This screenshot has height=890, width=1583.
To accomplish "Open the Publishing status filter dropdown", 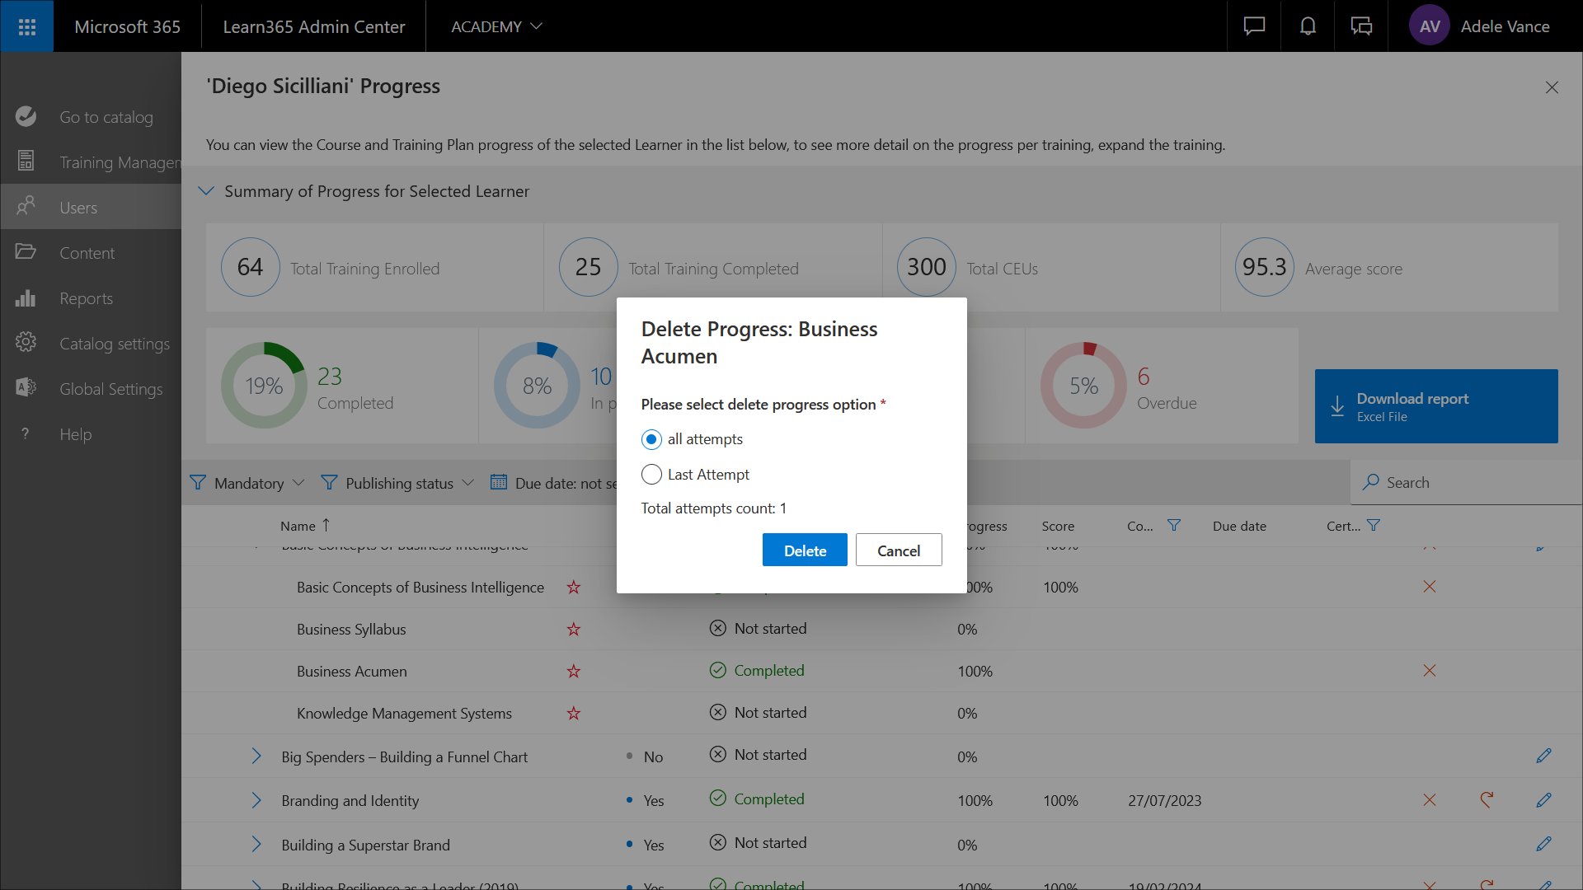I will click(397, 483).
